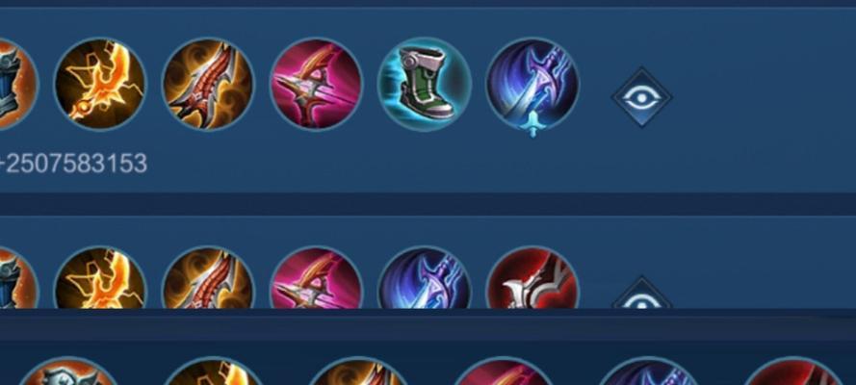Screen dimensions: 856x385
Task: Tap golden lightning sword in second build row
Action: click(x=100, y=277)
